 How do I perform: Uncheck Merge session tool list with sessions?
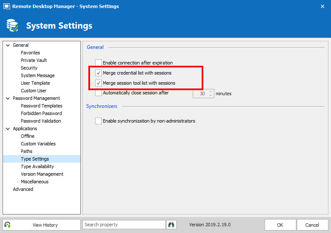coord(98,83)
